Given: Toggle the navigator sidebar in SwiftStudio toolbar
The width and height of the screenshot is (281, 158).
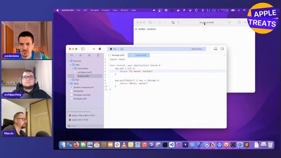Looking at the screenshot, I should click(83, 49).
